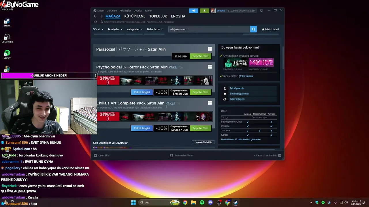Click the Steam store URL address bar

click(139, 22)
